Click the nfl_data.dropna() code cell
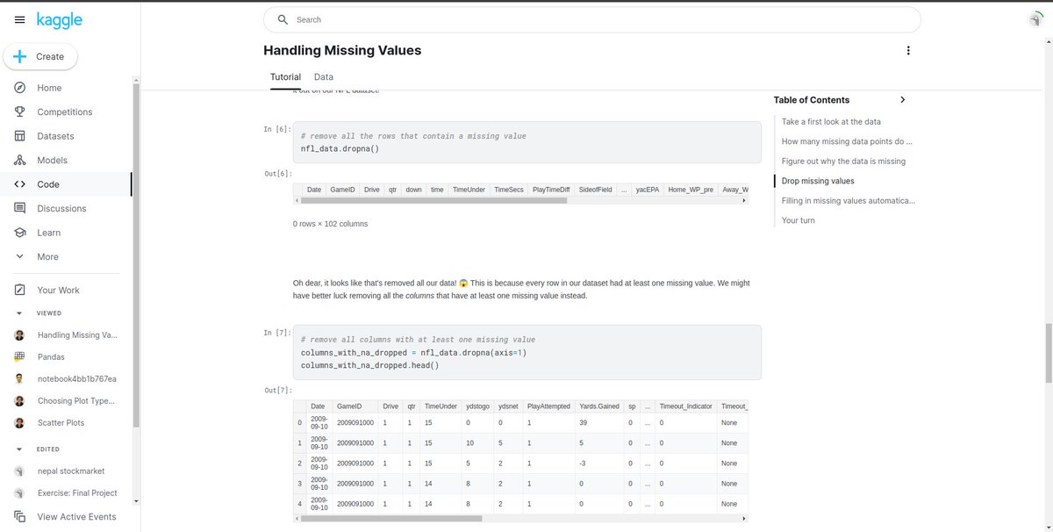This screenshot has width=1053, height=532. 526,142
